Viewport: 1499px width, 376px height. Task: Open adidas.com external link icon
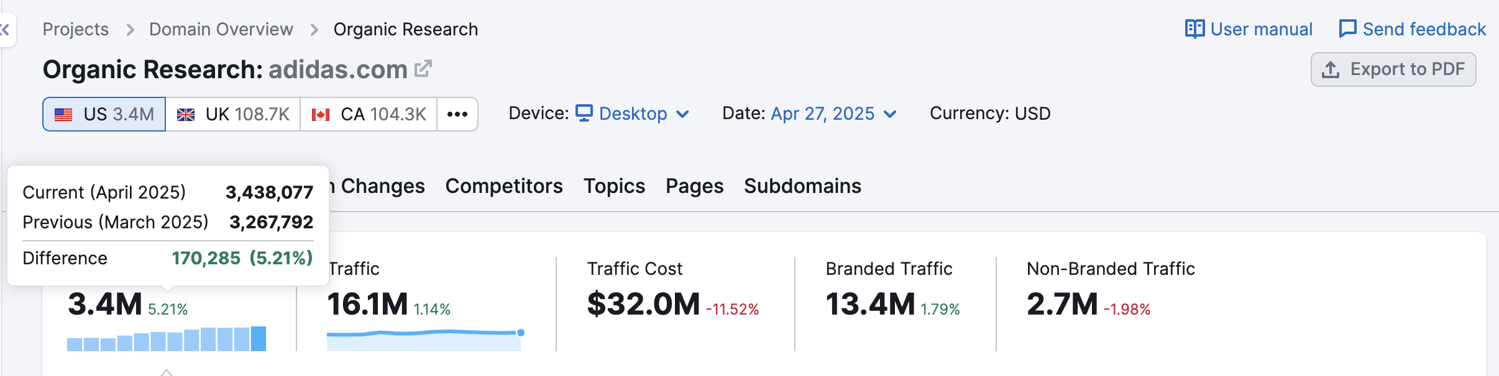[x=423, y=69]
